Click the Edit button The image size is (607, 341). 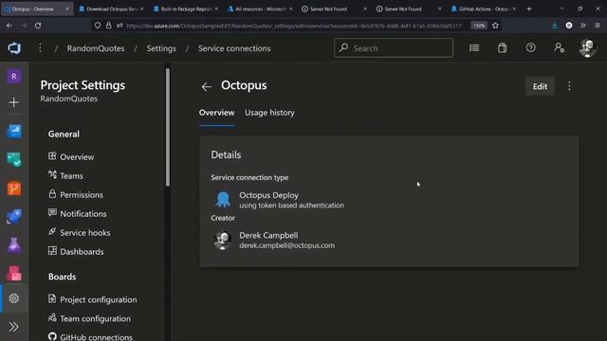tap(540, 86)
